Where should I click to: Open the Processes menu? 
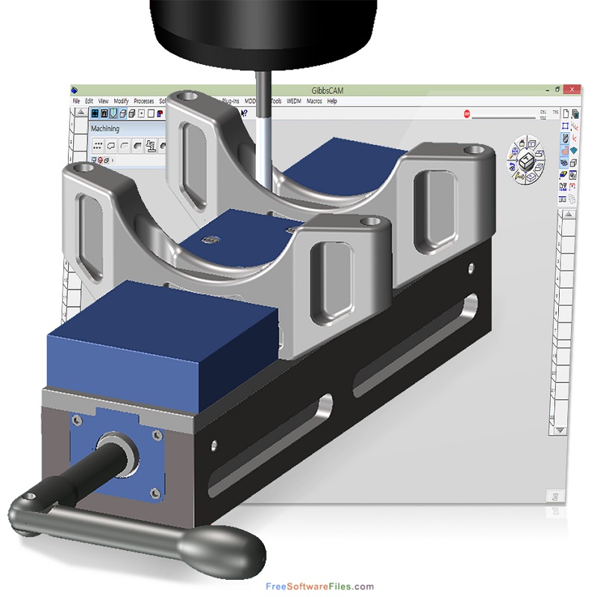143,101
